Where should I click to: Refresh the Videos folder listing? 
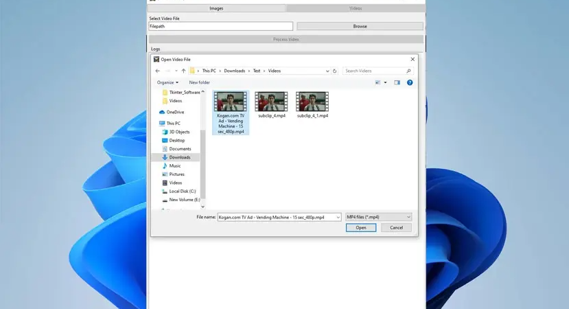(x=334, y=71)
